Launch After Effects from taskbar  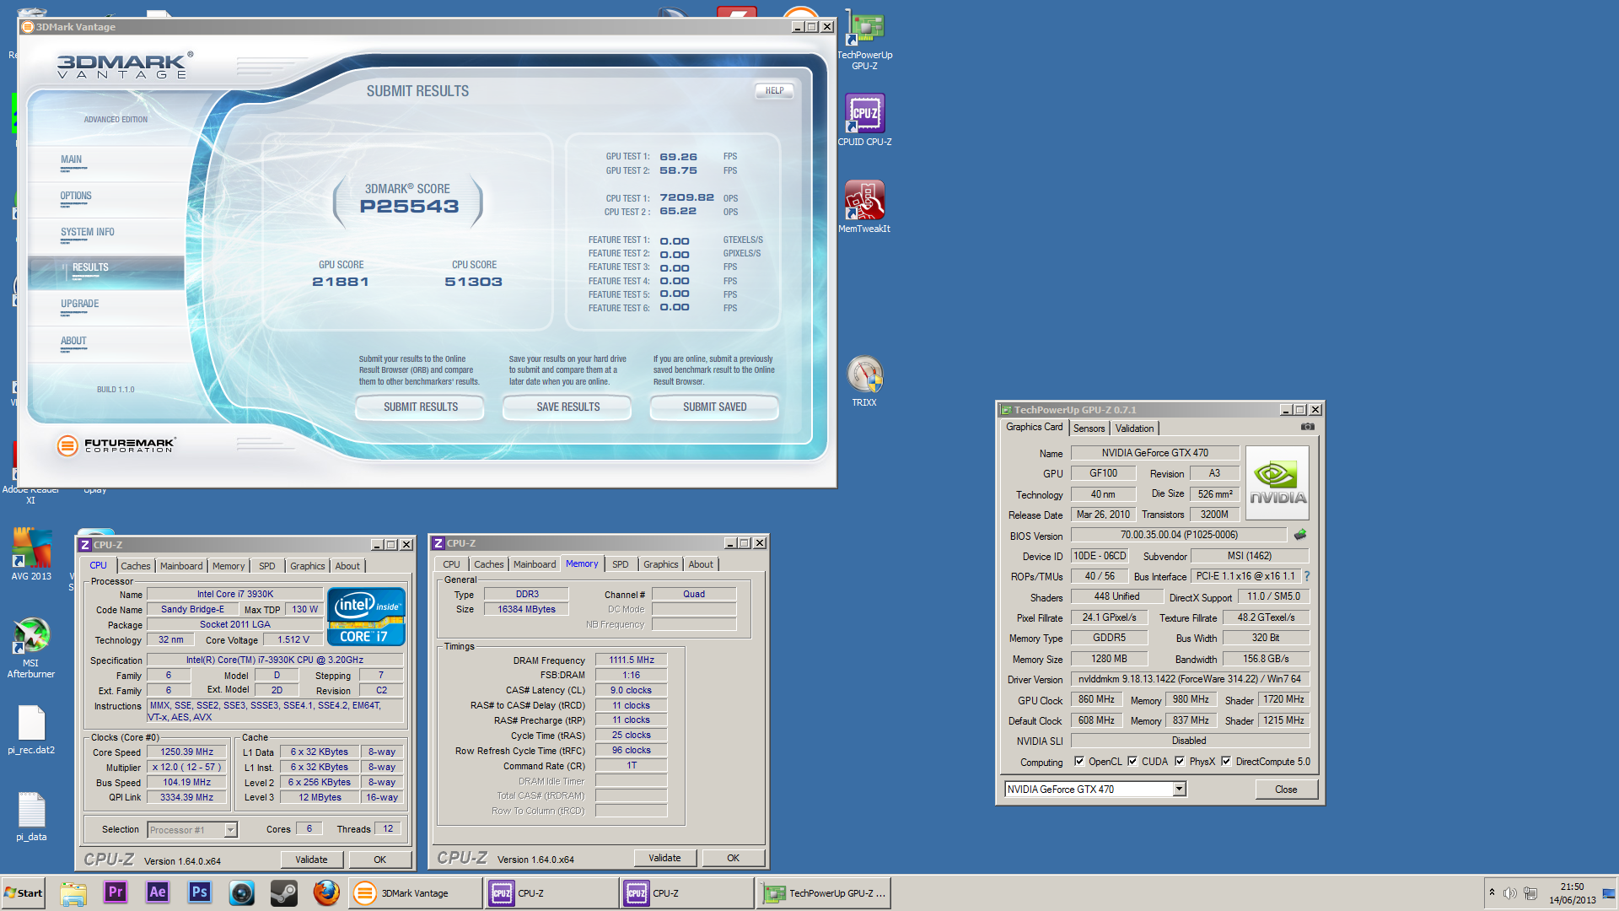[x=158, y=892]
